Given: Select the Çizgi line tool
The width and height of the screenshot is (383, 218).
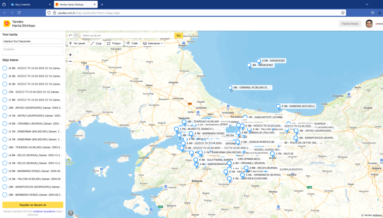Looking at the screenshot, I should [96, 43].
